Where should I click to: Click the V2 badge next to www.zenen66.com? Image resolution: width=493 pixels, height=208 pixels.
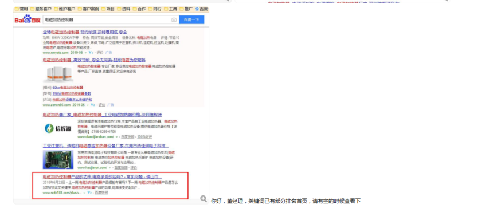[93, 105]
